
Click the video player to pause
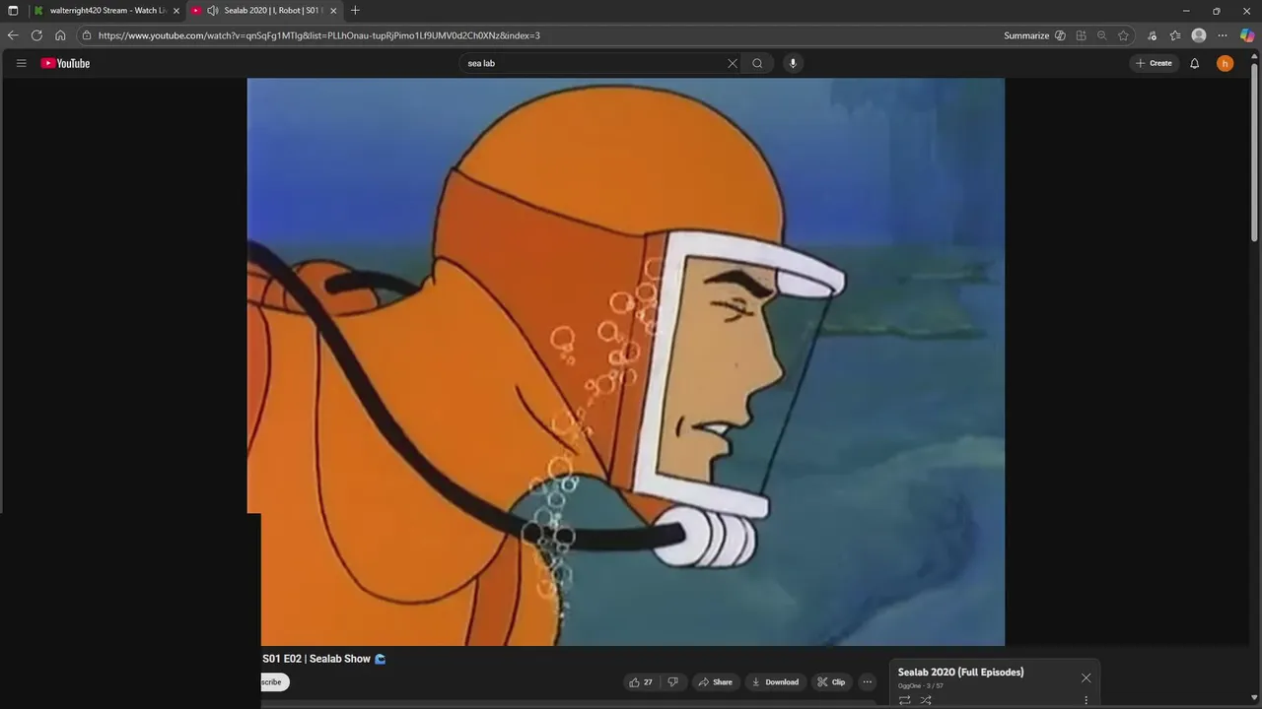click(625, 361)
